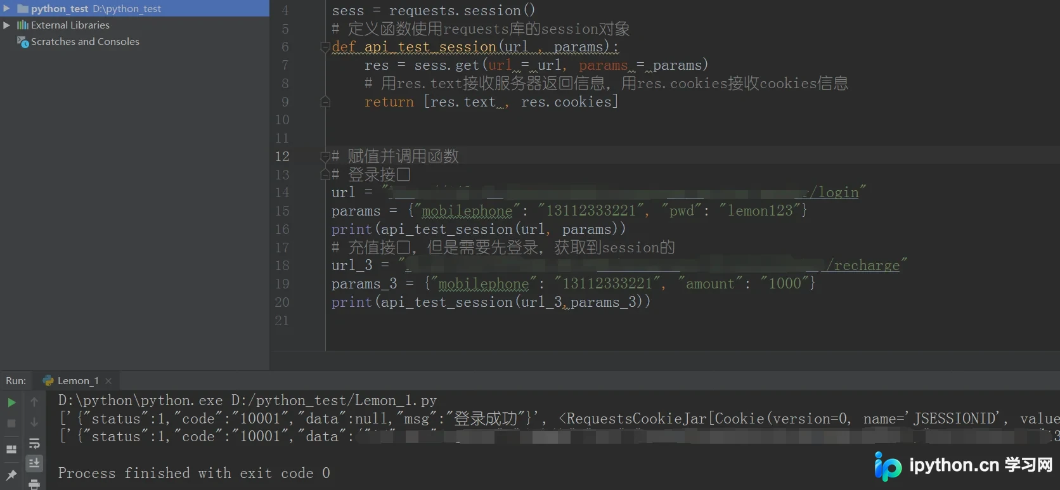Click line number 20 in the gutter

282,302
